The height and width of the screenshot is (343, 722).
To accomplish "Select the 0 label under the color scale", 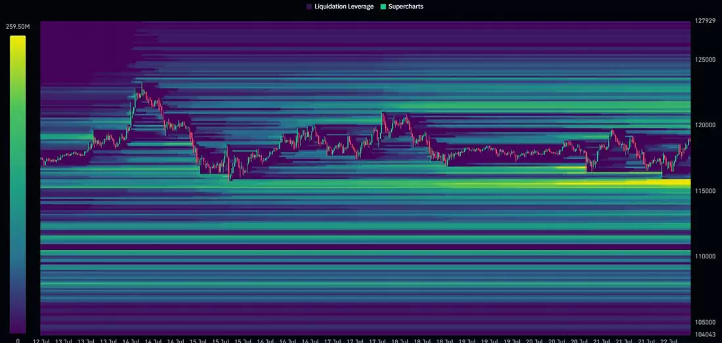I will (x=18, y=340).
